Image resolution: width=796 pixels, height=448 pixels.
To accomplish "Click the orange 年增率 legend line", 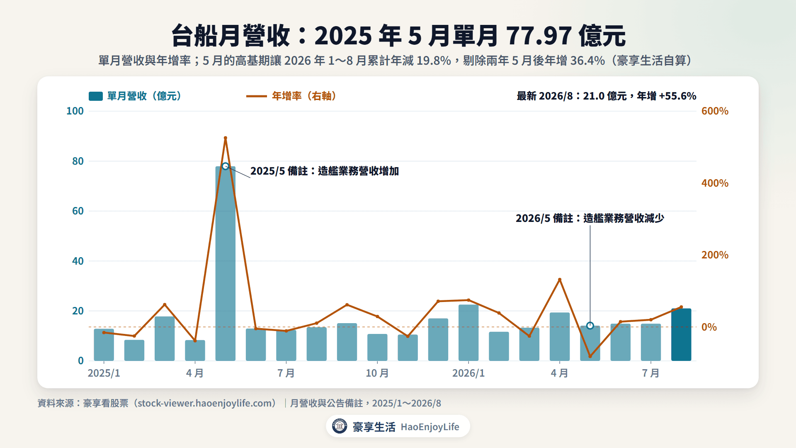I will point(256,96).
